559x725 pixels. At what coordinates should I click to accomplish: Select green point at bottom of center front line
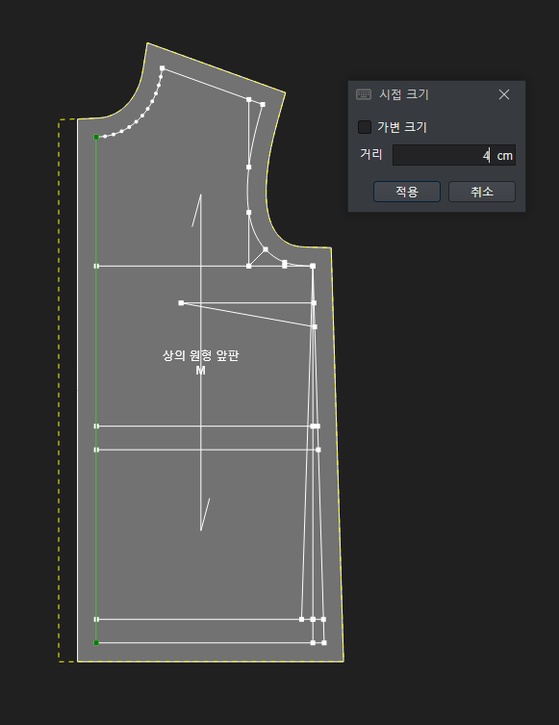pos(96,643)
